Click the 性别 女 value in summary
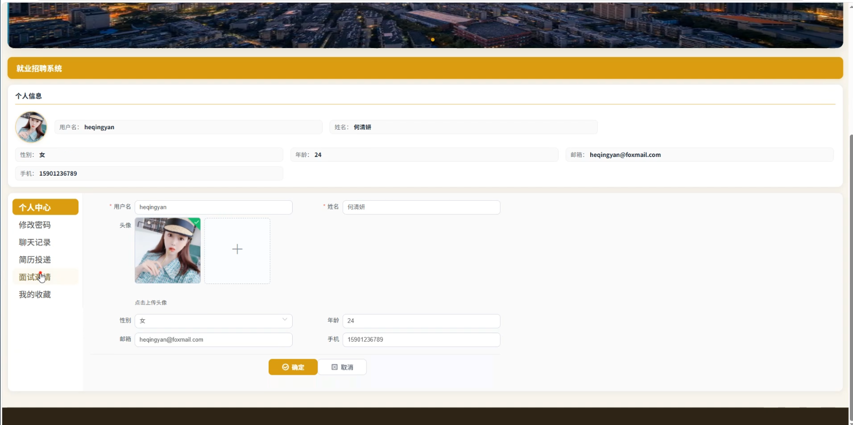 (x=42, y=155)
